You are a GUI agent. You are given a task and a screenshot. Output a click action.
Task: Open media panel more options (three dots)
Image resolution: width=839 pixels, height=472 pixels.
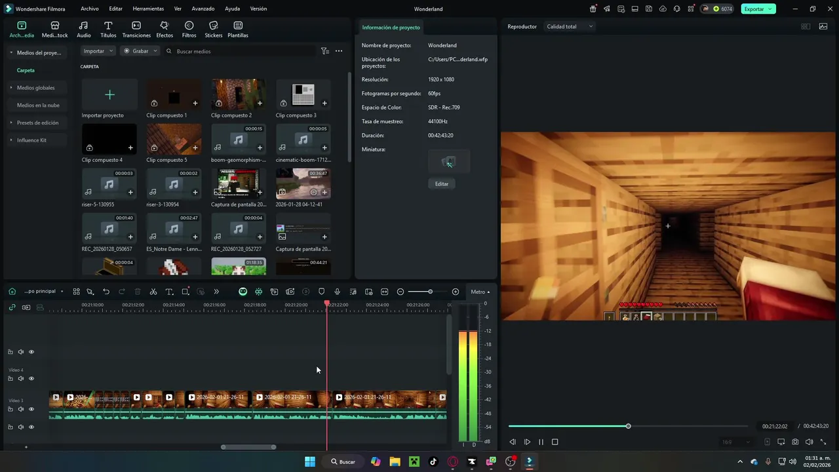click(x=339, y=51)
